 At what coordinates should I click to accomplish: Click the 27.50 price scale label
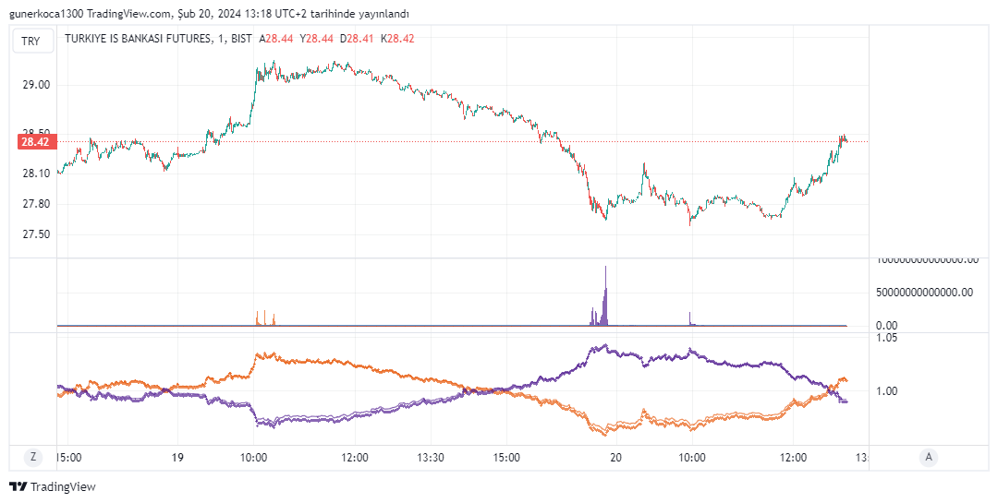point(37,234)
